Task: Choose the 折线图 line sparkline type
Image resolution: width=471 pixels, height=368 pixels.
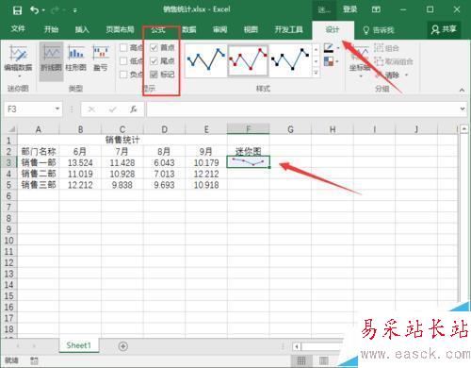Action: coord(51,61)
